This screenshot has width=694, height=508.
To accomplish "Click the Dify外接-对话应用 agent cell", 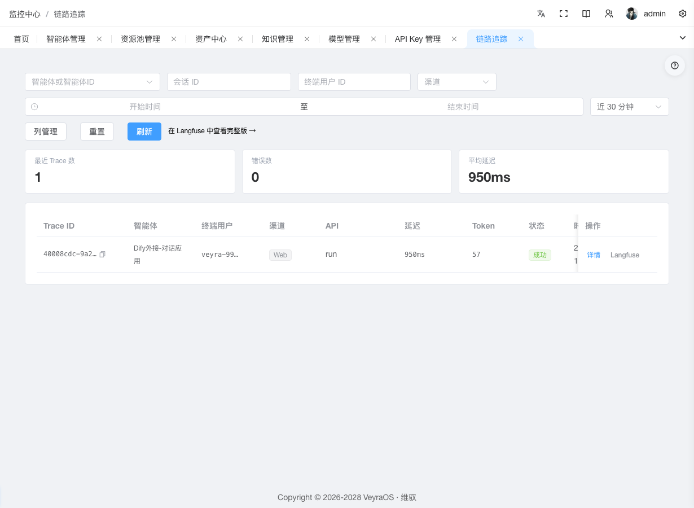I will (x=157, y=255).
